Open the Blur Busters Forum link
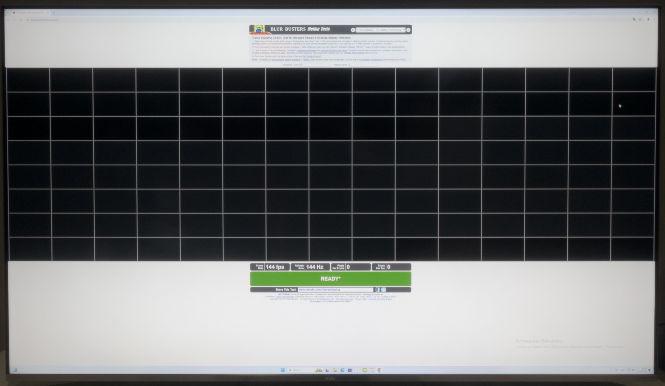 point(311,56)
